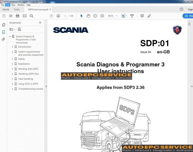Open the Help question mark icon
Viewport: 193px width, 152px height.
181,9
